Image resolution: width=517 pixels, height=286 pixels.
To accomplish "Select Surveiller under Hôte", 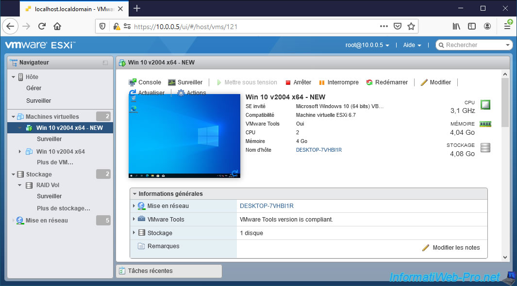I will [38, 101].
